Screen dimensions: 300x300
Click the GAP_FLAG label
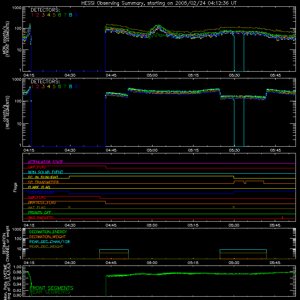(x=37, y=167)
